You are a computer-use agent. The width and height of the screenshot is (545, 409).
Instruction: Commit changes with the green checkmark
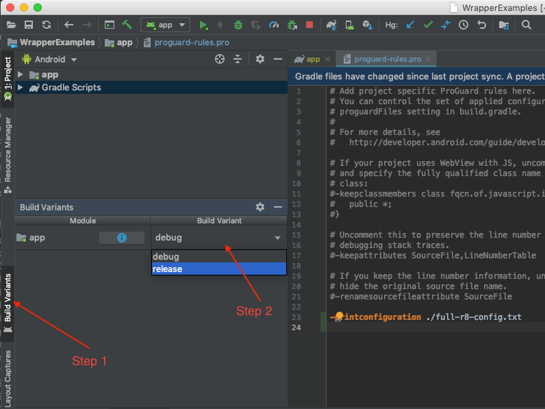(x=428, y=25)
